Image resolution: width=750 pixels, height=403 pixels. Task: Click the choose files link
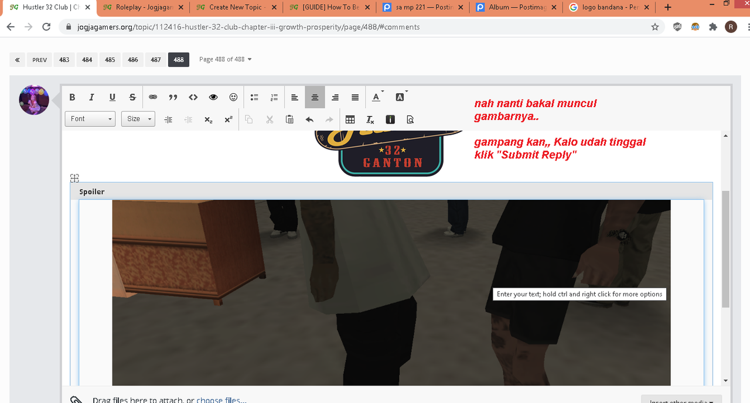pyautogui.click(x=221, y=399)
